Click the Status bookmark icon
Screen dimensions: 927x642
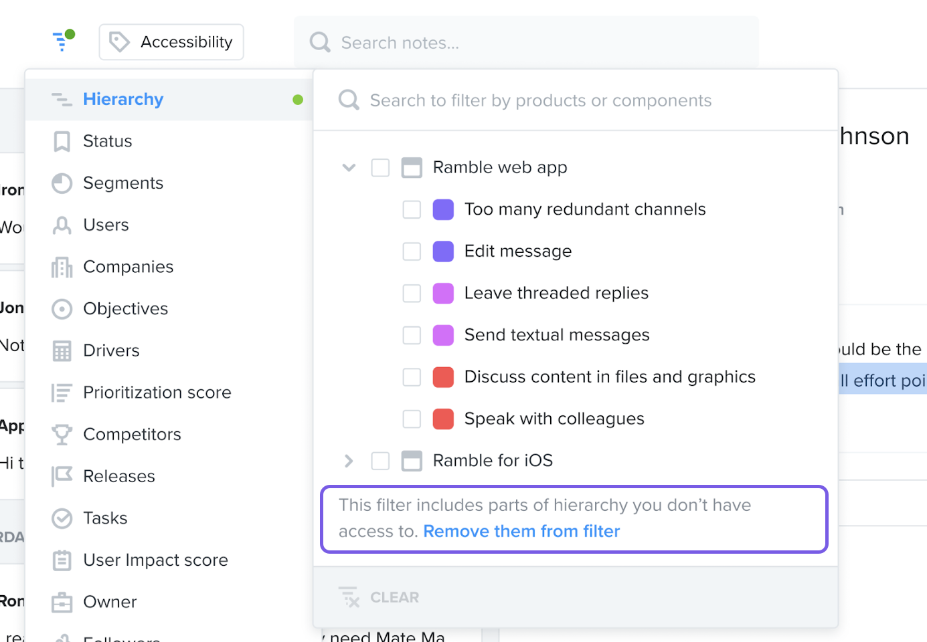62,142
